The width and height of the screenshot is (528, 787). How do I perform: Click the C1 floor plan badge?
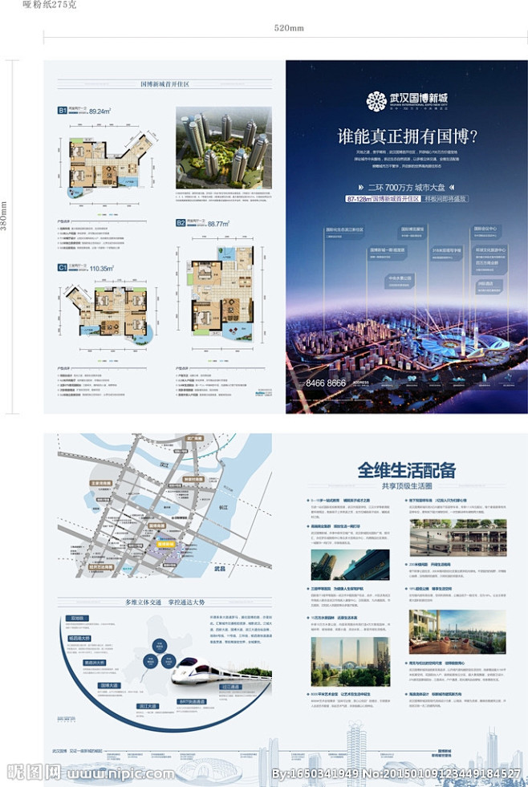pos(63,267)
